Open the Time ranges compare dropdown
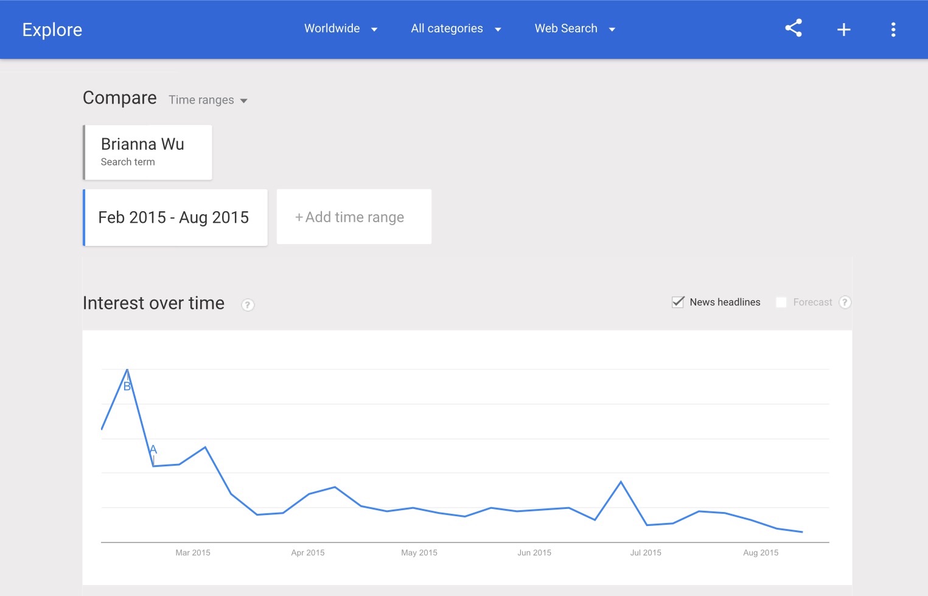The width and height of the screenshot is (928, 596). pos(208,100)
